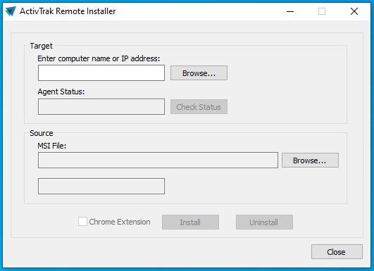
Task: Click the Check Status button
Action: (199, 107)
